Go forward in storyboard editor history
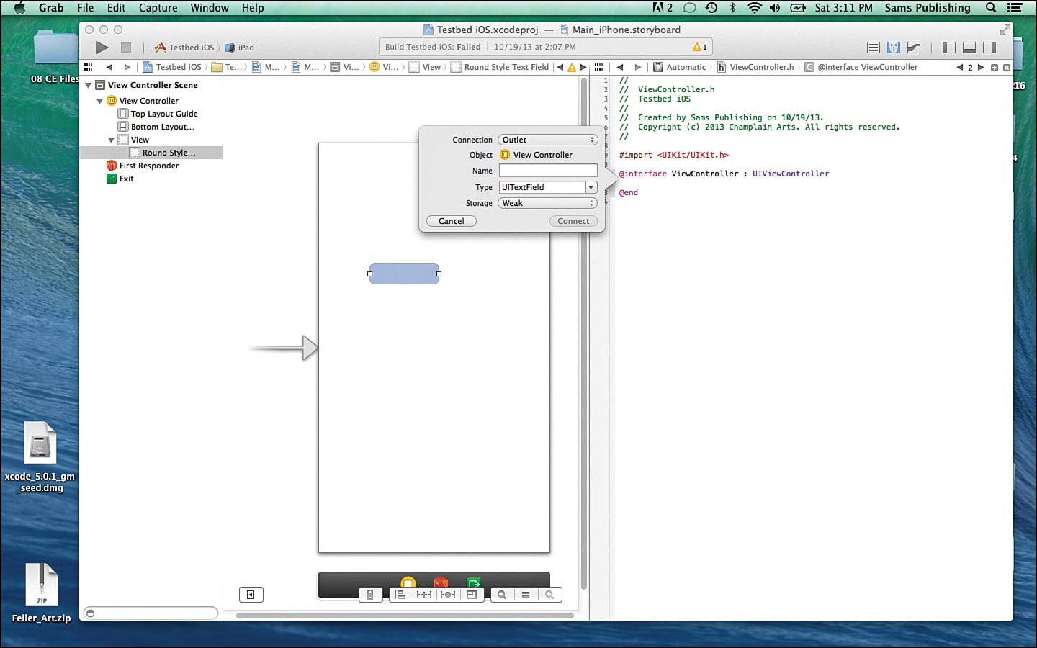 tap(127, 67)
